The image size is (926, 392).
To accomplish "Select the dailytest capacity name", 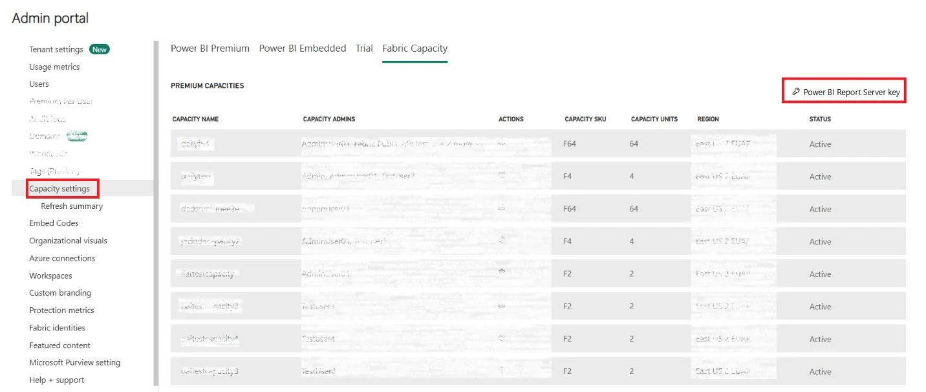I will tap(197, 176).
